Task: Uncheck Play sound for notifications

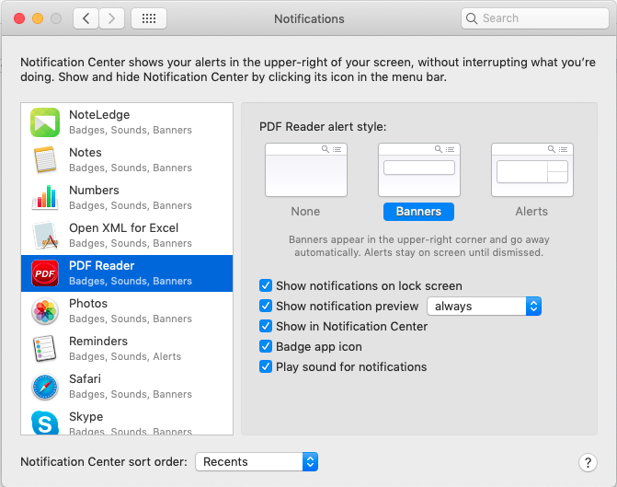Action: click(x=266, y=366)
